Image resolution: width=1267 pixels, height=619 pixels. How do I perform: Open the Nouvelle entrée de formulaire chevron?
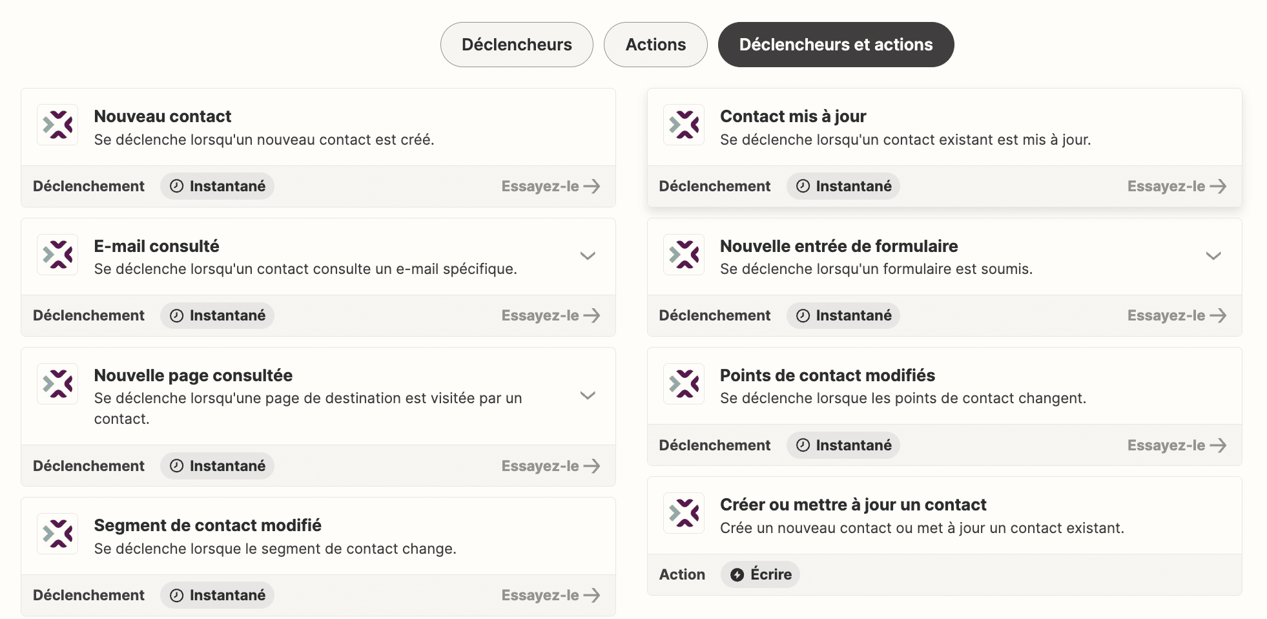point(1213,256)
